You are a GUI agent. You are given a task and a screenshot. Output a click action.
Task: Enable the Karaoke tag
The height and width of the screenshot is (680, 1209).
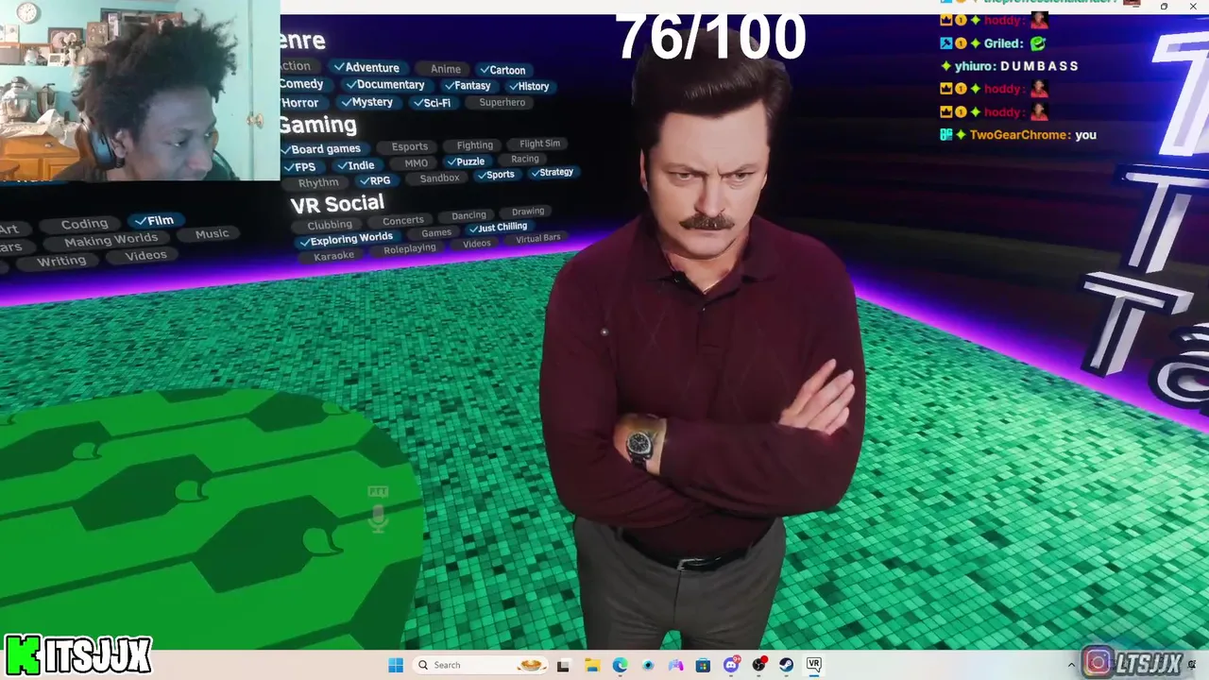333,256
